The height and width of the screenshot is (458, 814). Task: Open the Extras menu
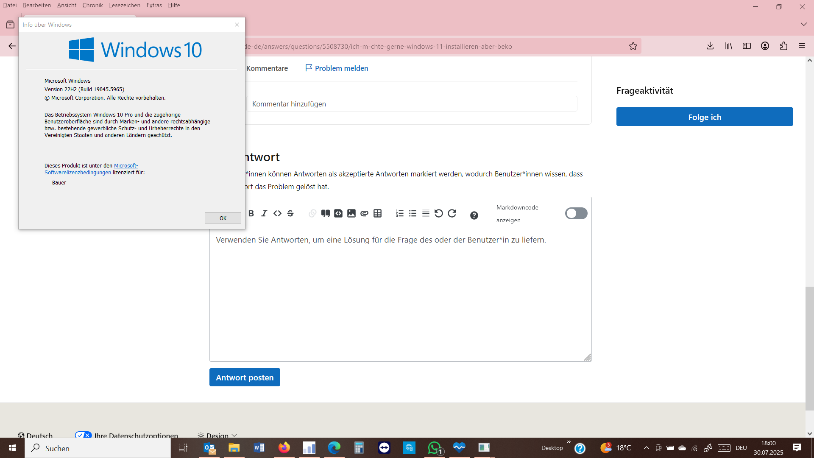[154, 5]
